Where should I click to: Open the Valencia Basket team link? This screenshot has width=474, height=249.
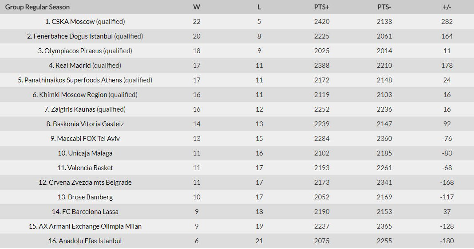pyautogui.click(x=90, y=168)
